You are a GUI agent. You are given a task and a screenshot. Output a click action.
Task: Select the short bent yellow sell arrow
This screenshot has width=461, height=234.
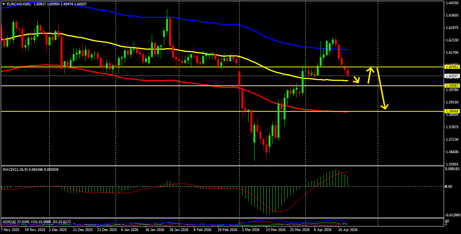pyautogui.click(x=356, y=79)
